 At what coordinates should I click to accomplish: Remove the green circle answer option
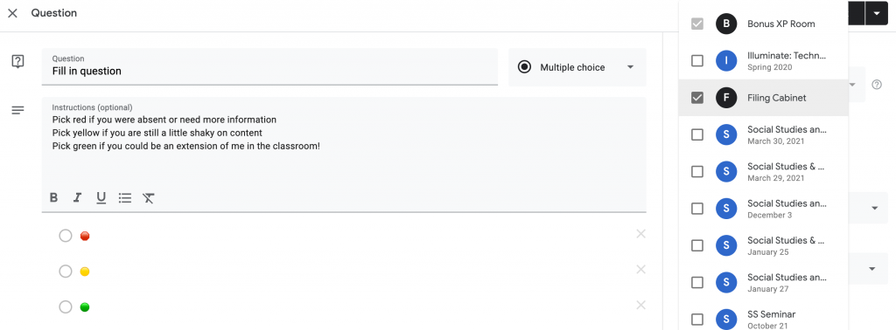point(640,305)
